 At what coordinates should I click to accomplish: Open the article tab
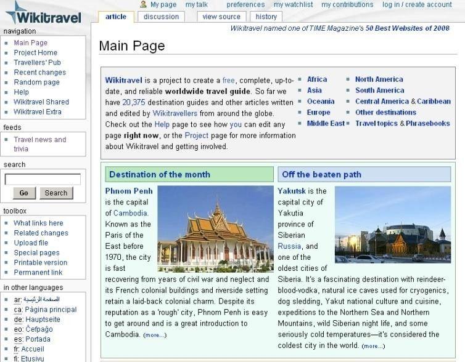pyautogui.click(x=116, y=17)
